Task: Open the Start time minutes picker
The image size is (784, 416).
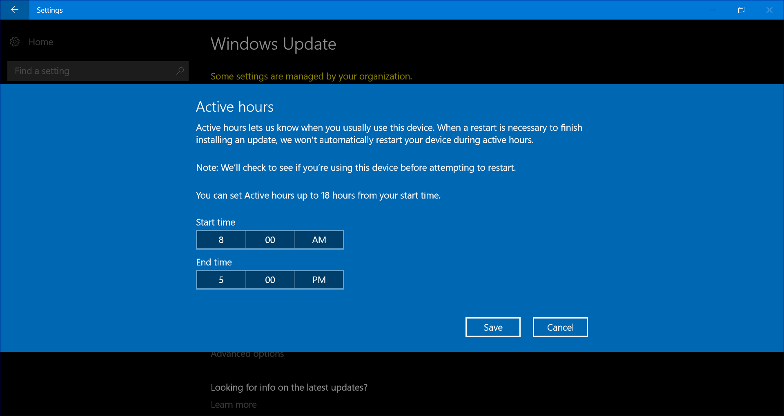Action: pyautogui.click(x=270, y=240)
